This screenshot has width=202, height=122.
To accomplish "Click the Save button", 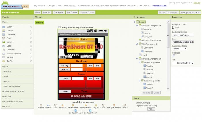I will click(x=38, y=12).
